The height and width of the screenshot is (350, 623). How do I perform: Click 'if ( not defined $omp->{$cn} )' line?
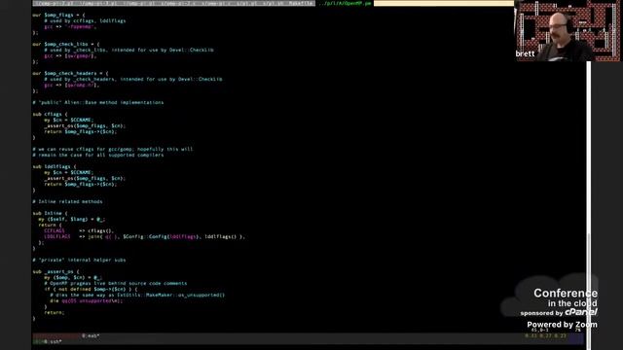(x=91, y=290)
